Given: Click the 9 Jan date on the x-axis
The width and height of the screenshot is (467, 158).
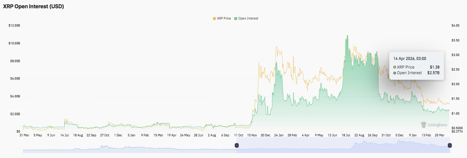Looking at the screenshot, I should [413, 135].
